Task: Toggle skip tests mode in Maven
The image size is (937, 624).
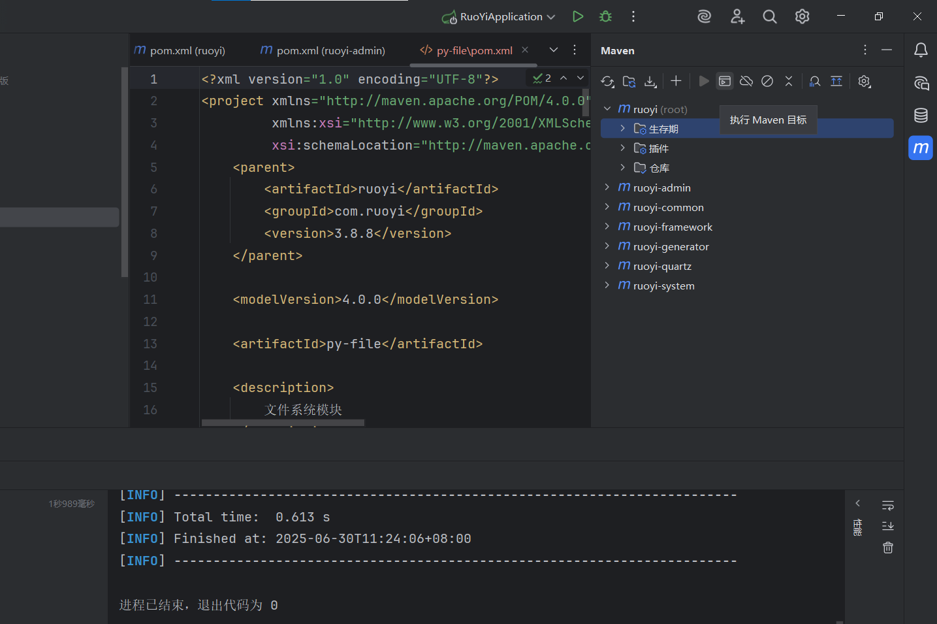Action: pyautogui.click(x=768, y=81)
